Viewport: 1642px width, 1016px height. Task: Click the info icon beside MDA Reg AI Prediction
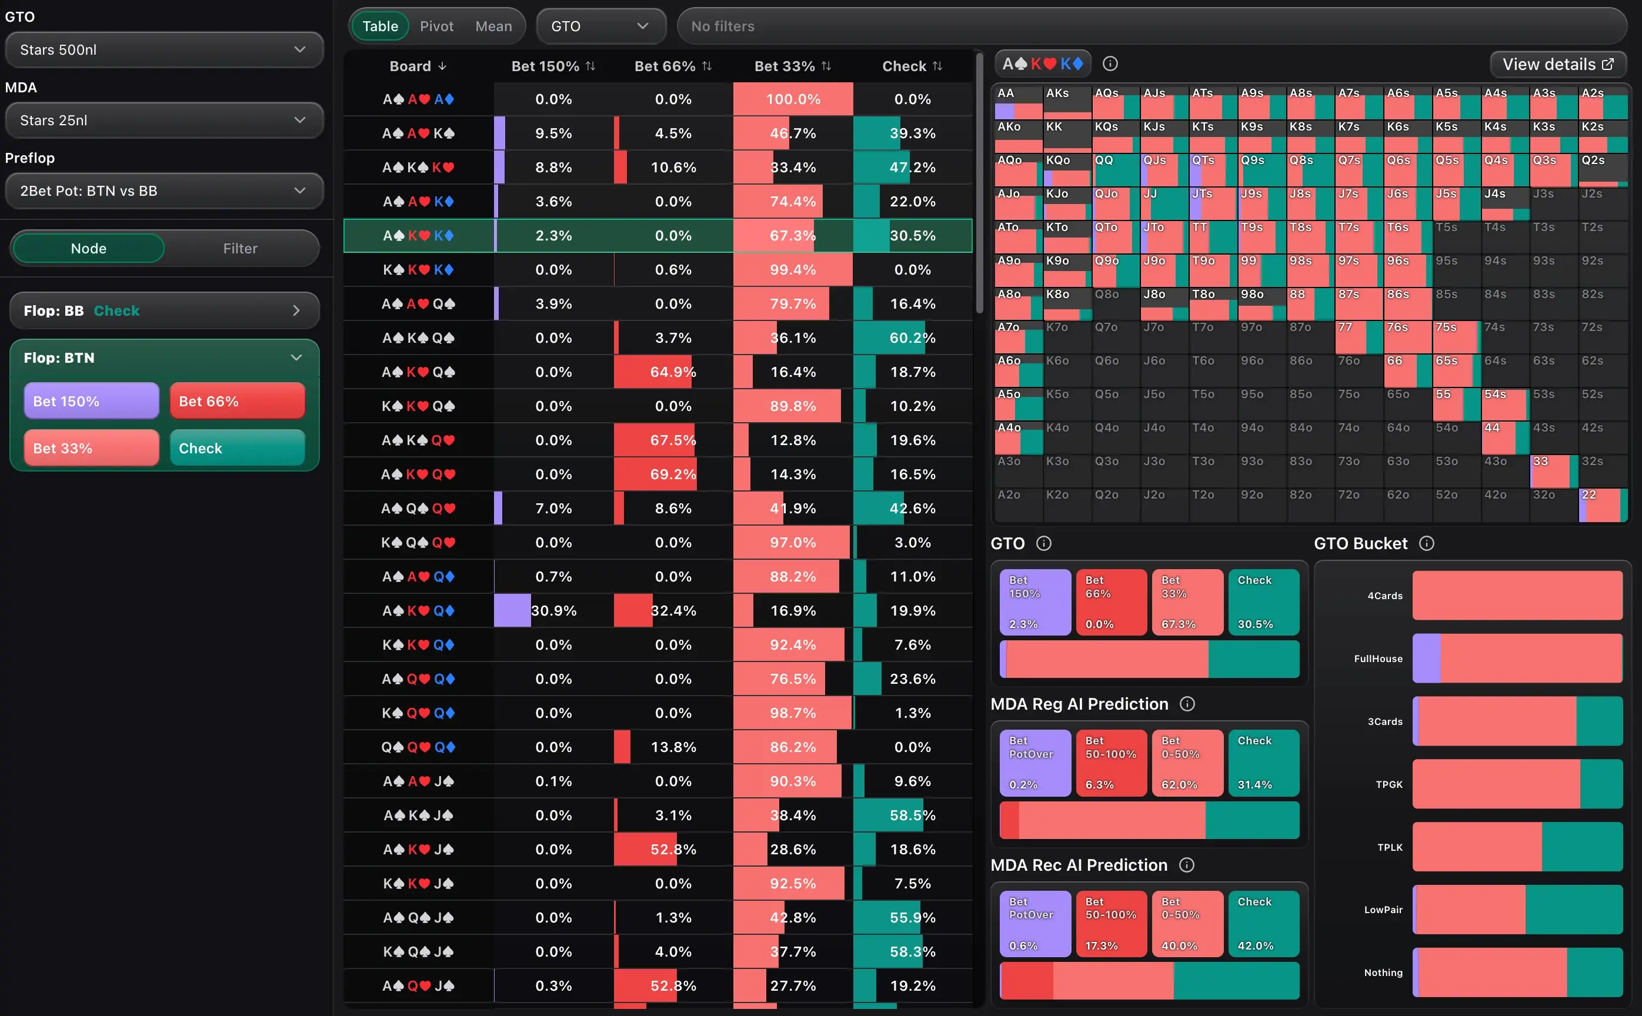pyautogui.click(x=1187, y=704)
